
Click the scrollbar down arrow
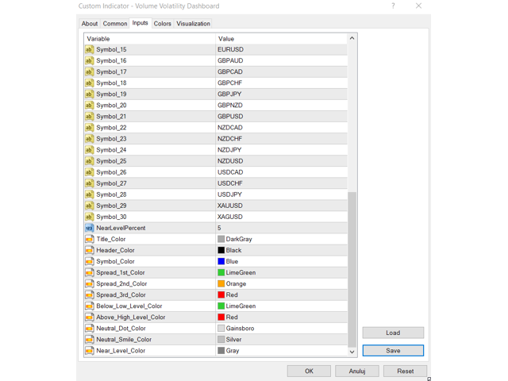[x=352, y=352]
